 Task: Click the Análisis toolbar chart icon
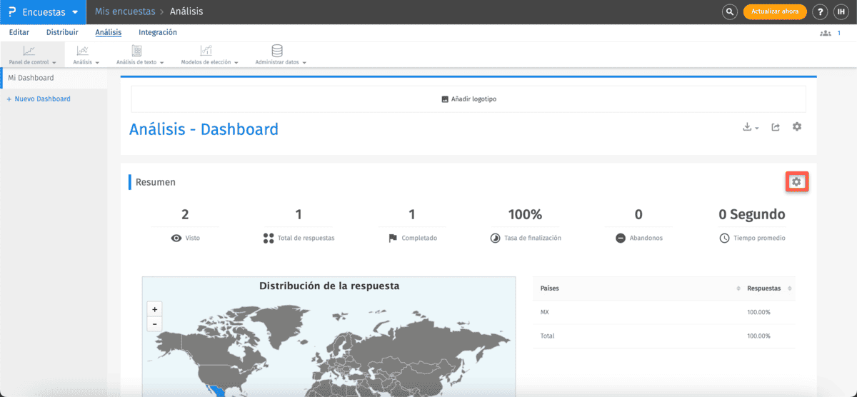point(83,51)
